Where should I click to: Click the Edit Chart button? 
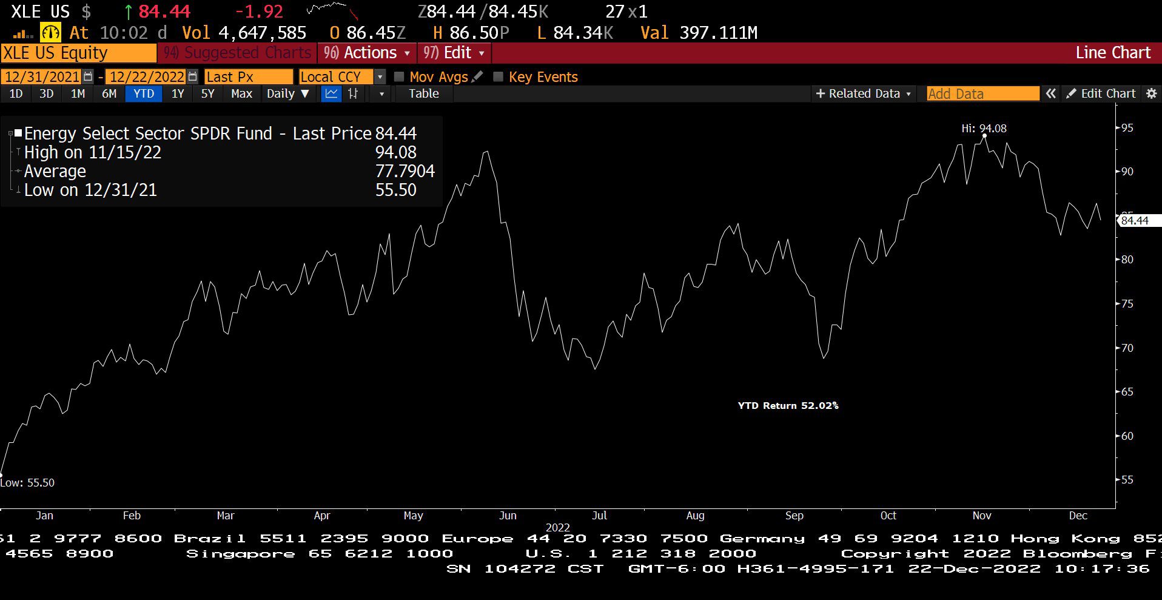tap(1101, 93)
